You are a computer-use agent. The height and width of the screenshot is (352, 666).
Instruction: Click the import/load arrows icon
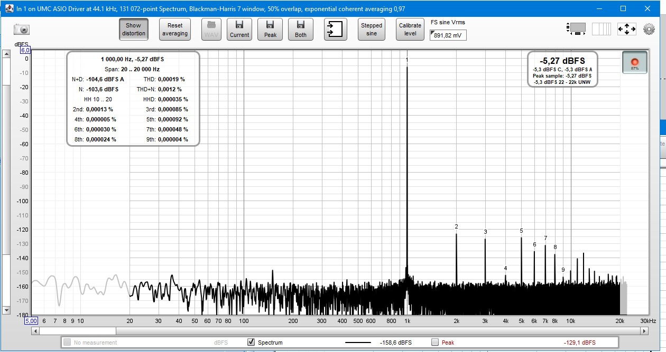click(336, 29)
